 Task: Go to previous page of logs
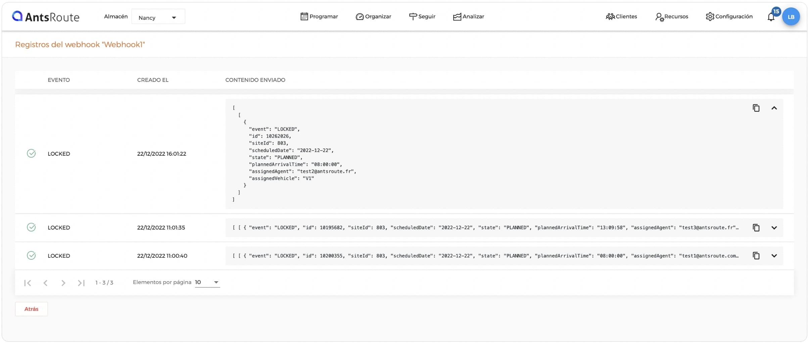(45, 283)
